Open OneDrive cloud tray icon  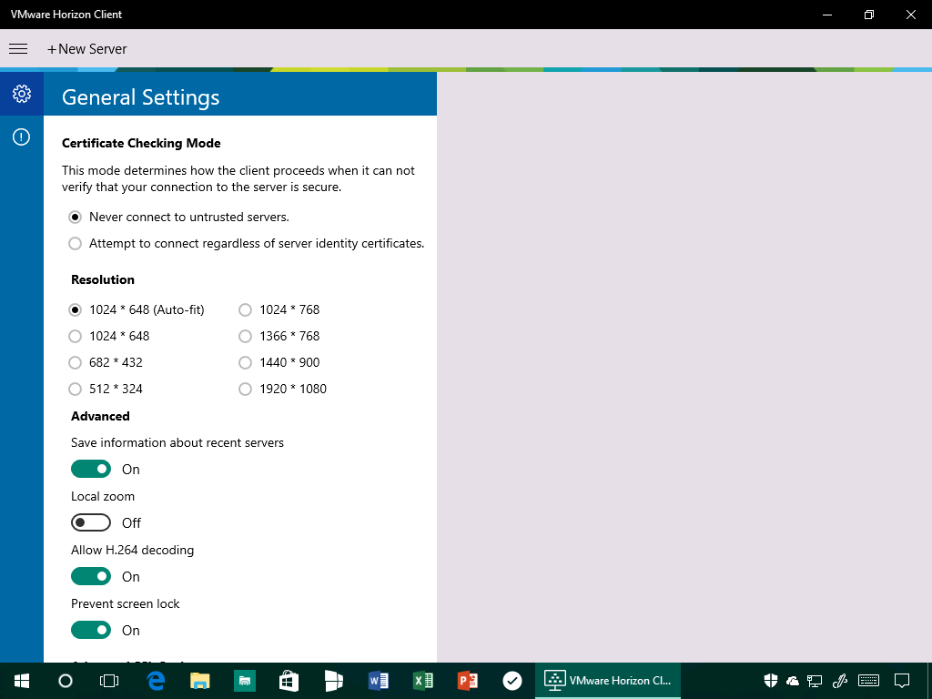point(793,681)
